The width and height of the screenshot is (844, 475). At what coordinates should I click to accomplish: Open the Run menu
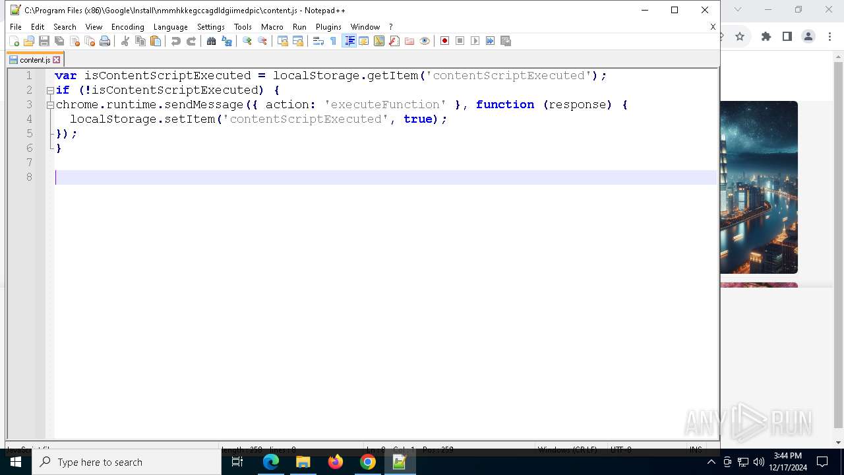coord(299,27)
